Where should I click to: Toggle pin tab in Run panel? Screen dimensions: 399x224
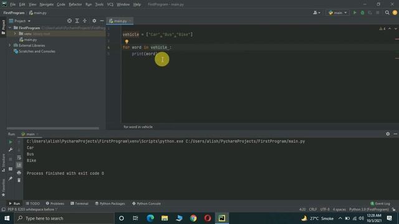(11, 179)
